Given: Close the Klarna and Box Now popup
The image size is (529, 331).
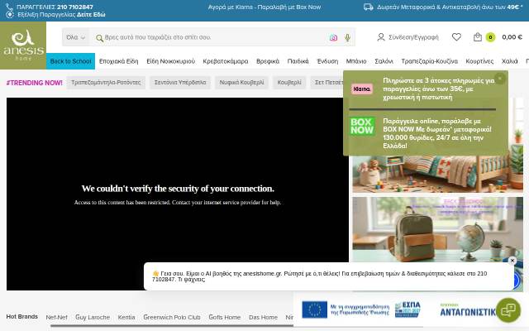Looking at the screenshot, I should pos(500,79).
